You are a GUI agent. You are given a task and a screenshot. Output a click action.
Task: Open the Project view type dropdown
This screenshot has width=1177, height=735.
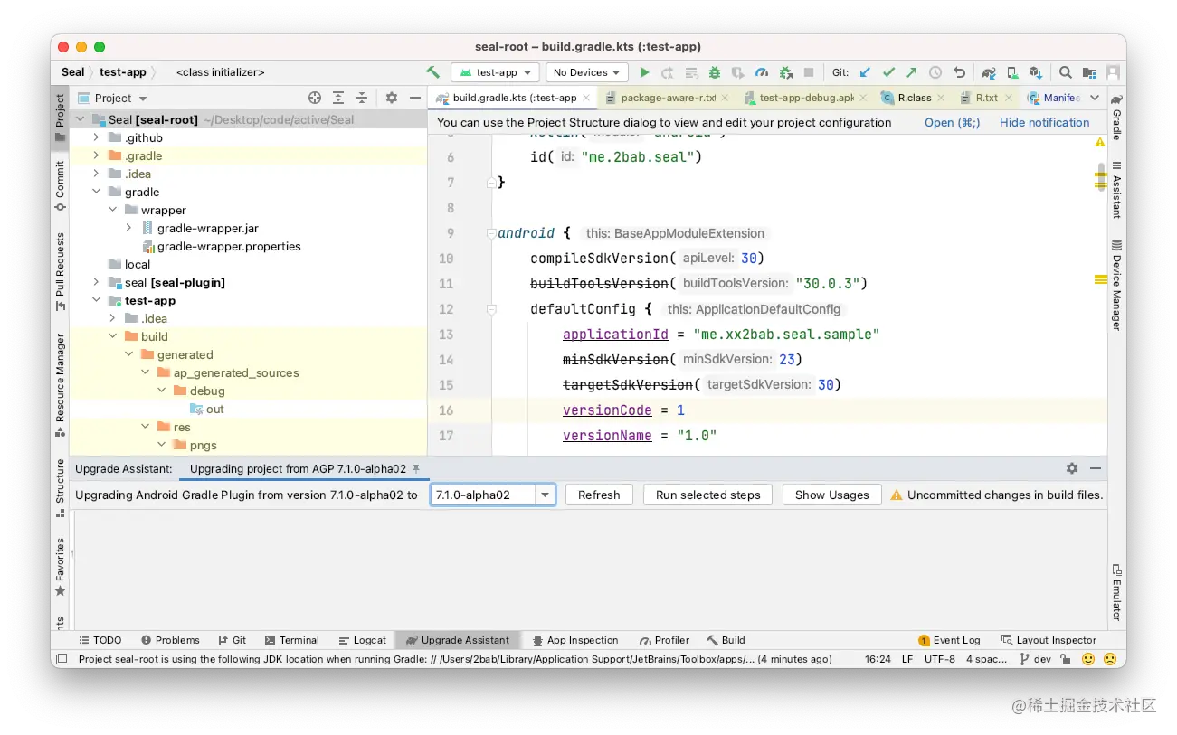[113, 98]
